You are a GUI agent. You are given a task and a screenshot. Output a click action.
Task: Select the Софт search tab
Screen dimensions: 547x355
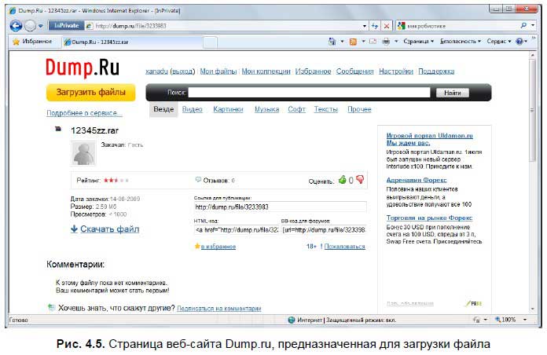[296, 109]
